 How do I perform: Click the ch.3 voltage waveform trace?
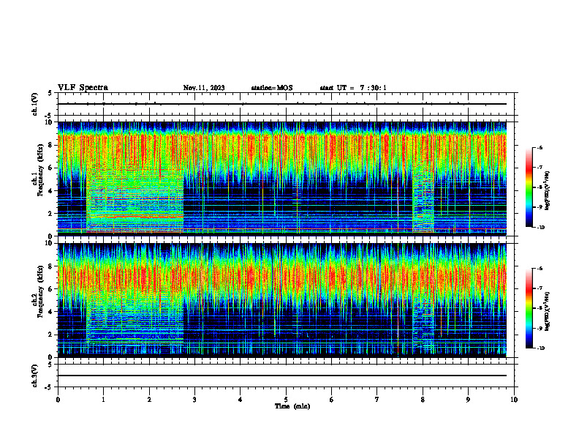tap(282, 376)
